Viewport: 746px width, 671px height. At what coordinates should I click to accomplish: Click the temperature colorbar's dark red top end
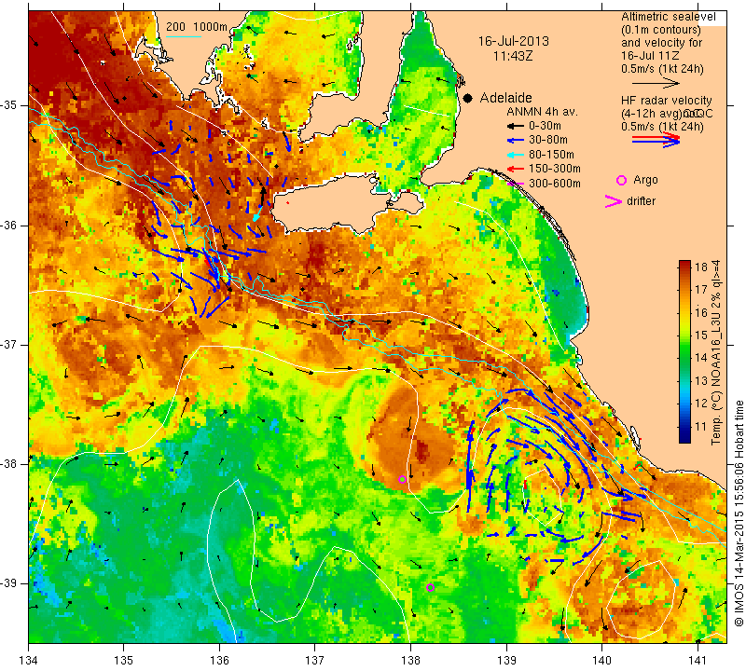pyautogui.click(x=684, y=265)
